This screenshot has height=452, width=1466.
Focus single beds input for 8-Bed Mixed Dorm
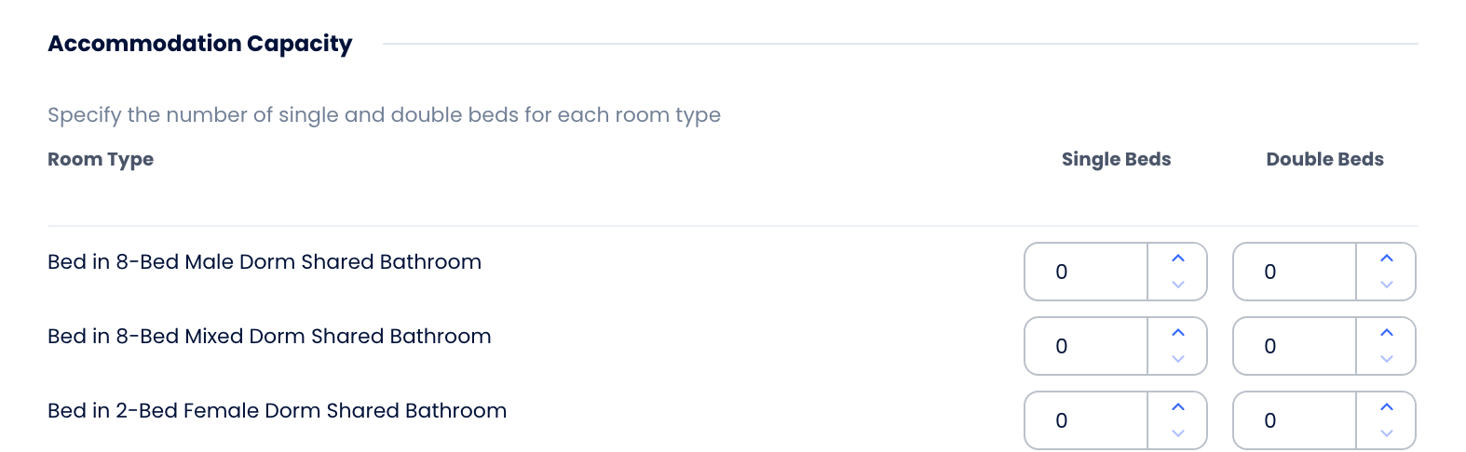pos(1086,346)
